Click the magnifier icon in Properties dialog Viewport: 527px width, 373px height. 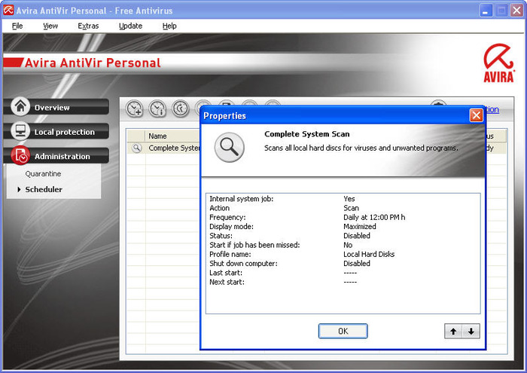[230, 148]
